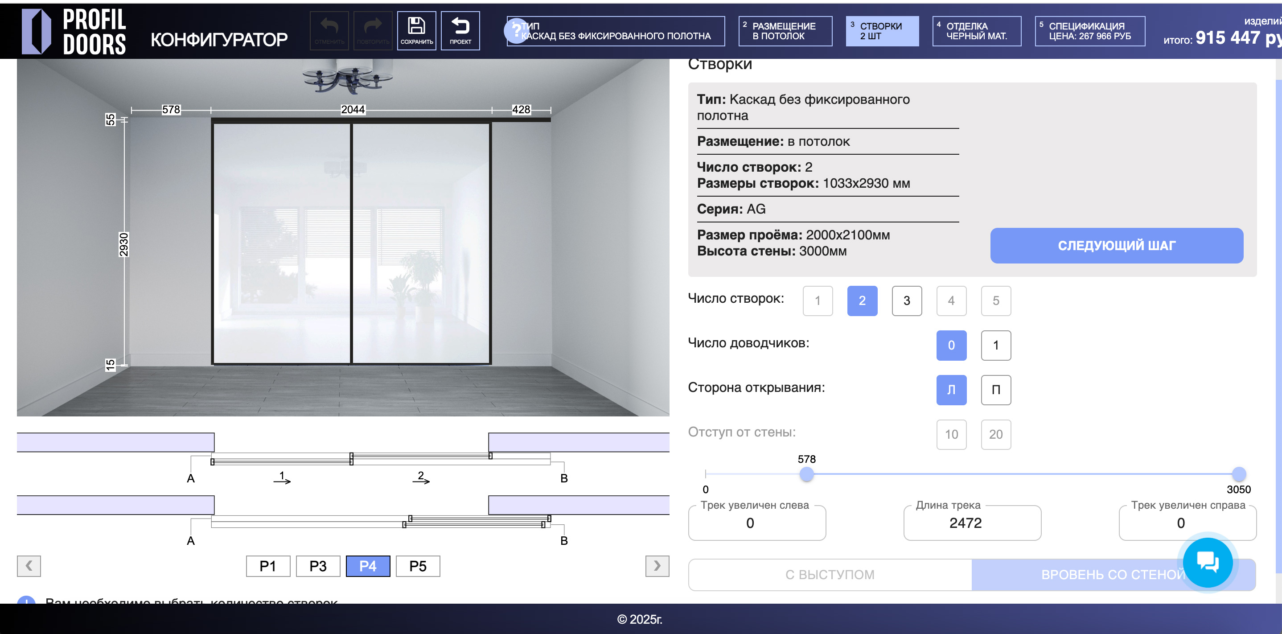This screenshot has height=634, width=1282.
Task: Select 1 door leaf (Число створок)
Action: (817, 301)
